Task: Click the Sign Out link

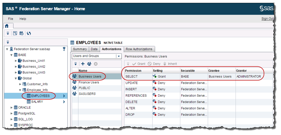Action: coord(267,18)
